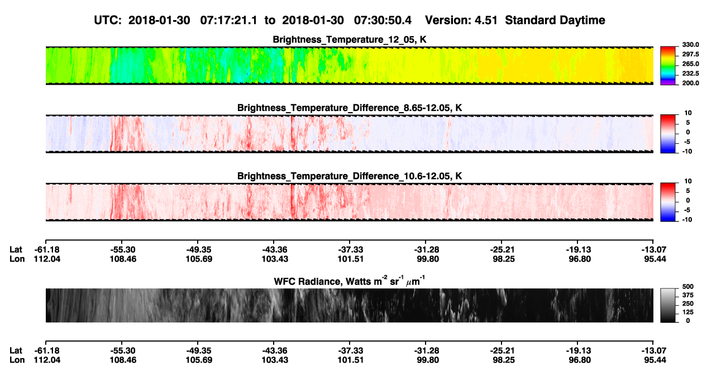726x372 pixels.
Task: Click 'Lon' label under the WFC Radiance panel
Action: pyautogui.click(x=17, y=360)
